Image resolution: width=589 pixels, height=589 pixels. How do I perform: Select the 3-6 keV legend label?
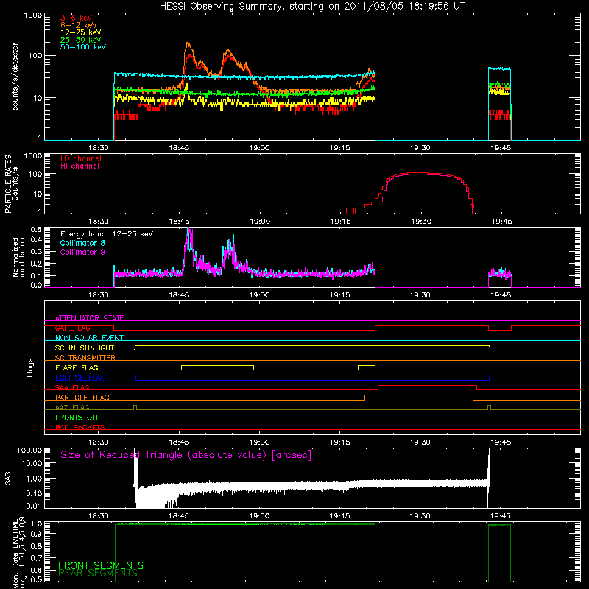[x=77, y=18]
